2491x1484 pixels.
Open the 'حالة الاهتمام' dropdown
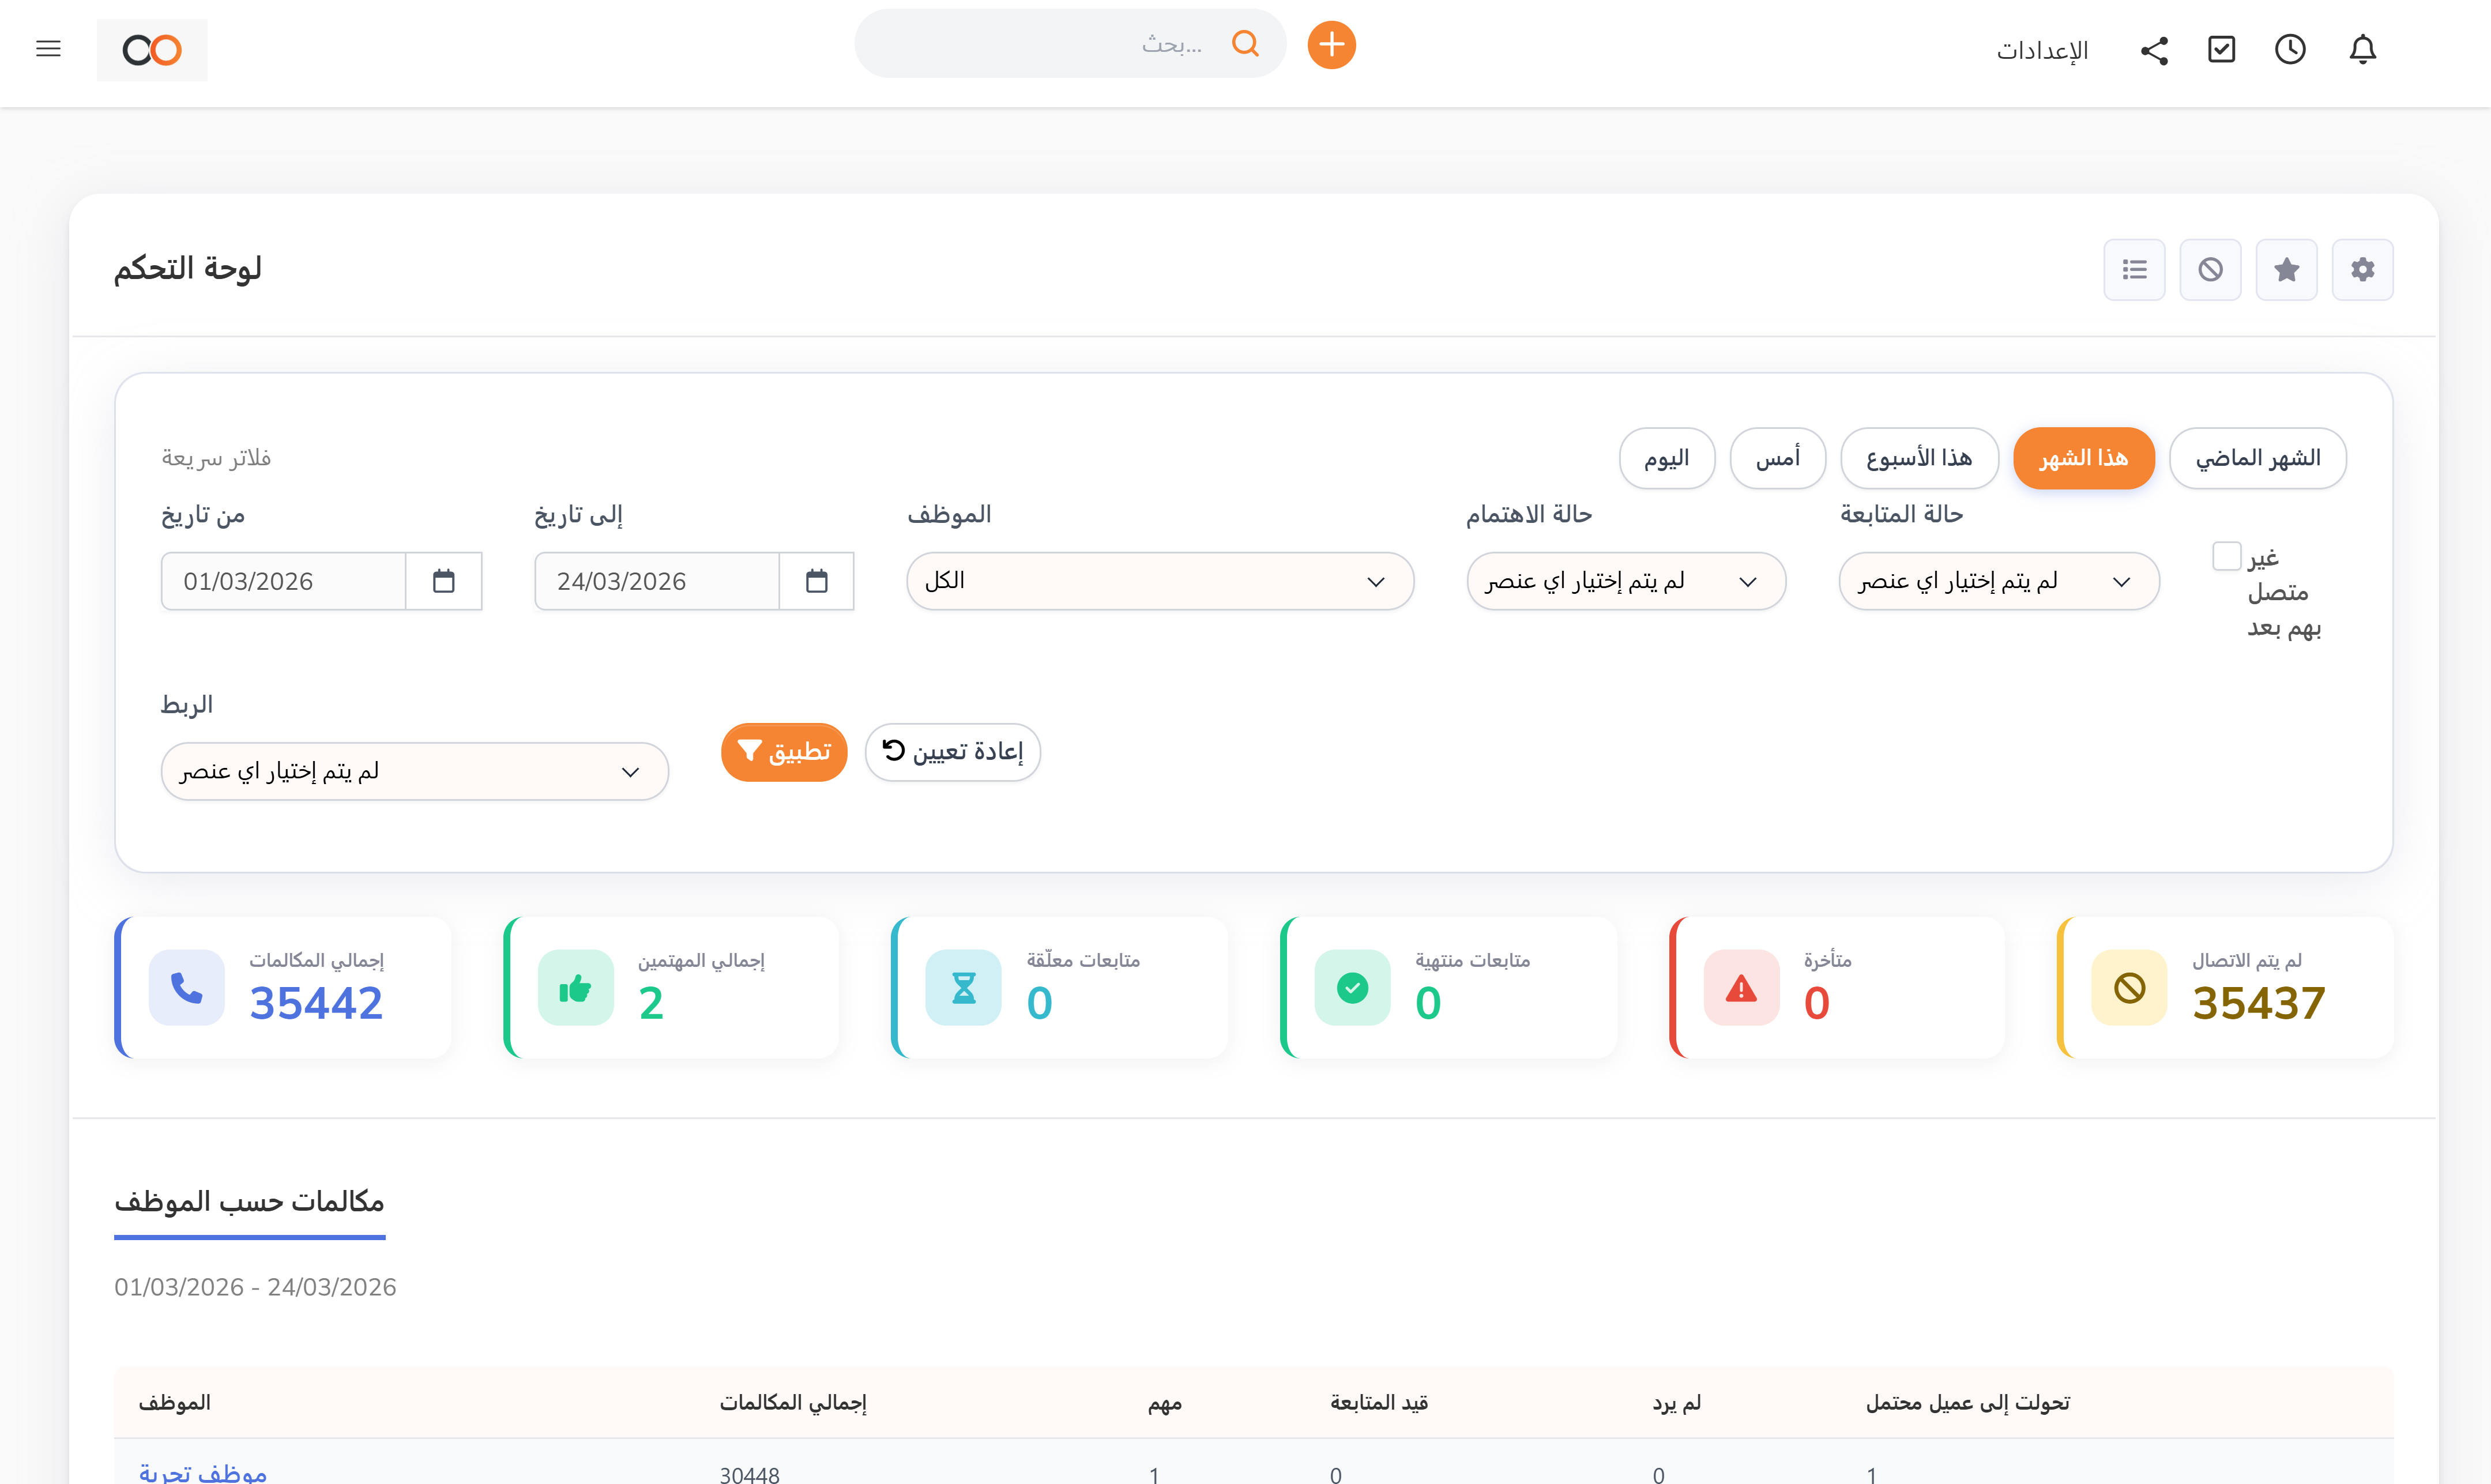coord(1626,580)
